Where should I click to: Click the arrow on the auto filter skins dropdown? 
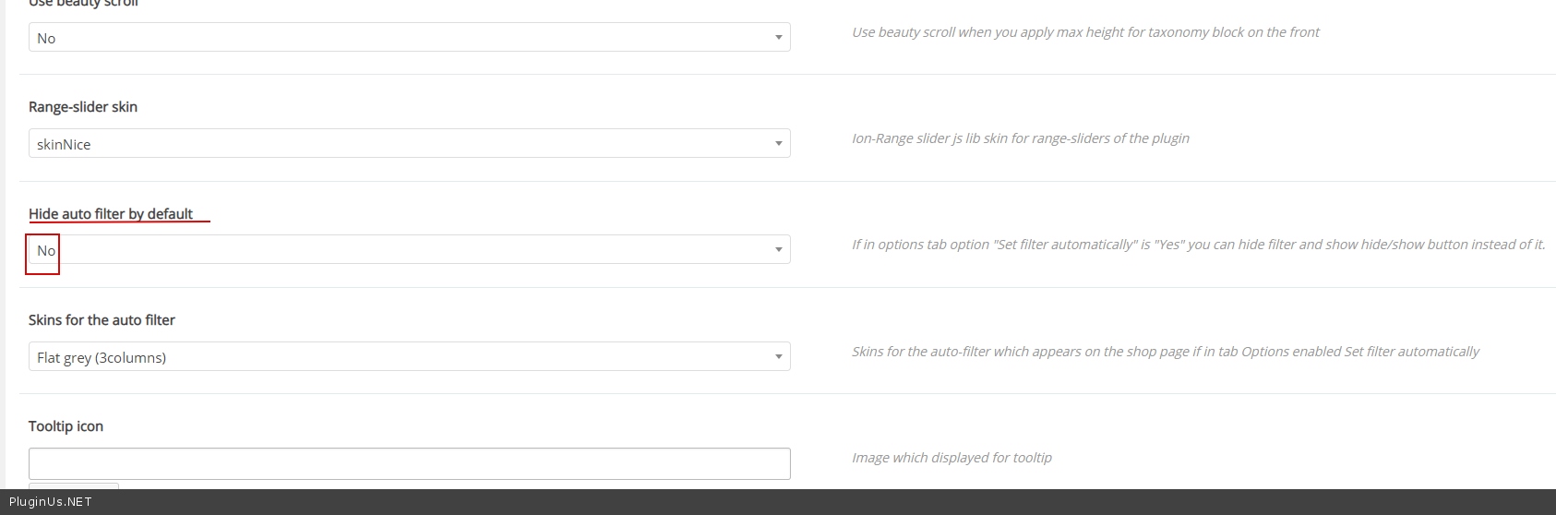tap(778, 357)
